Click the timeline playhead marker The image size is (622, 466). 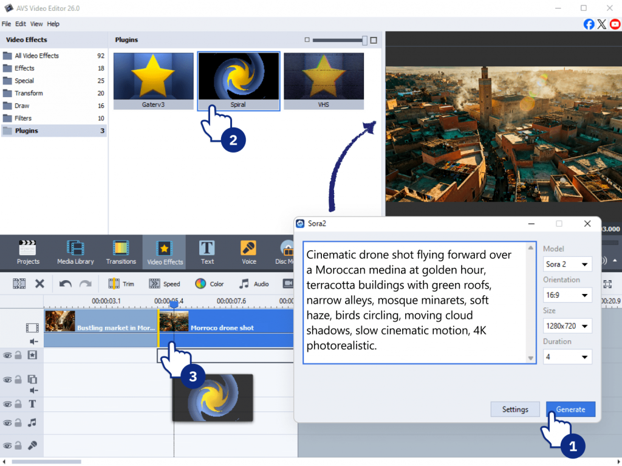(x=174, y=304)
